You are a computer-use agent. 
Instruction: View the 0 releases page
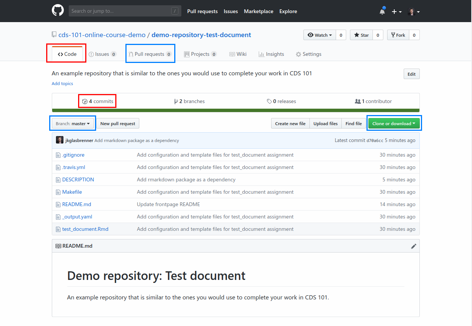(281, 101)
